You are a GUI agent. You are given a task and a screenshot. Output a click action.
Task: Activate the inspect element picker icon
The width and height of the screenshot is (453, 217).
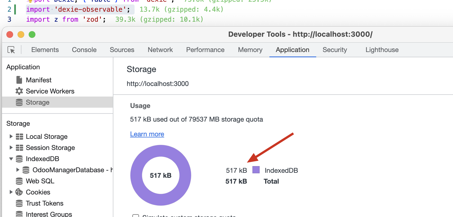[x=11, y=50]
